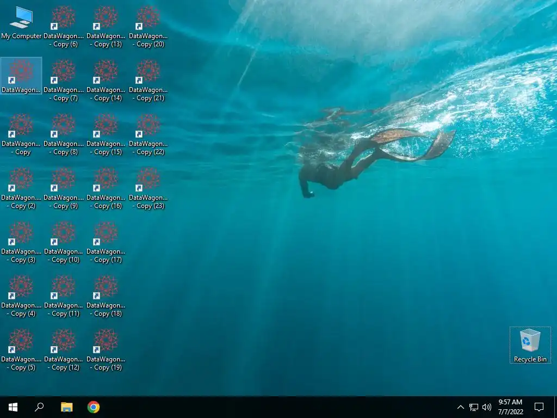
Task: Open the Action Center notifications
Action: tap(539, 407)
